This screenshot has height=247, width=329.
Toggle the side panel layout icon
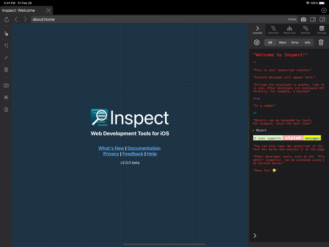click(x=313, y=19)
